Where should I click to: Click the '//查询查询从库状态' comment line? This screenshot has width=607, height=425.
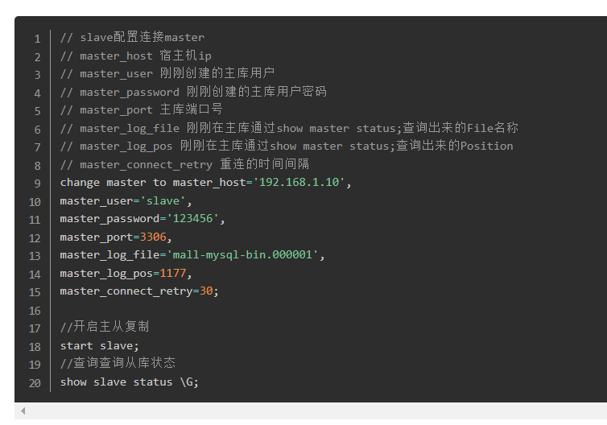tap(118, 364)
